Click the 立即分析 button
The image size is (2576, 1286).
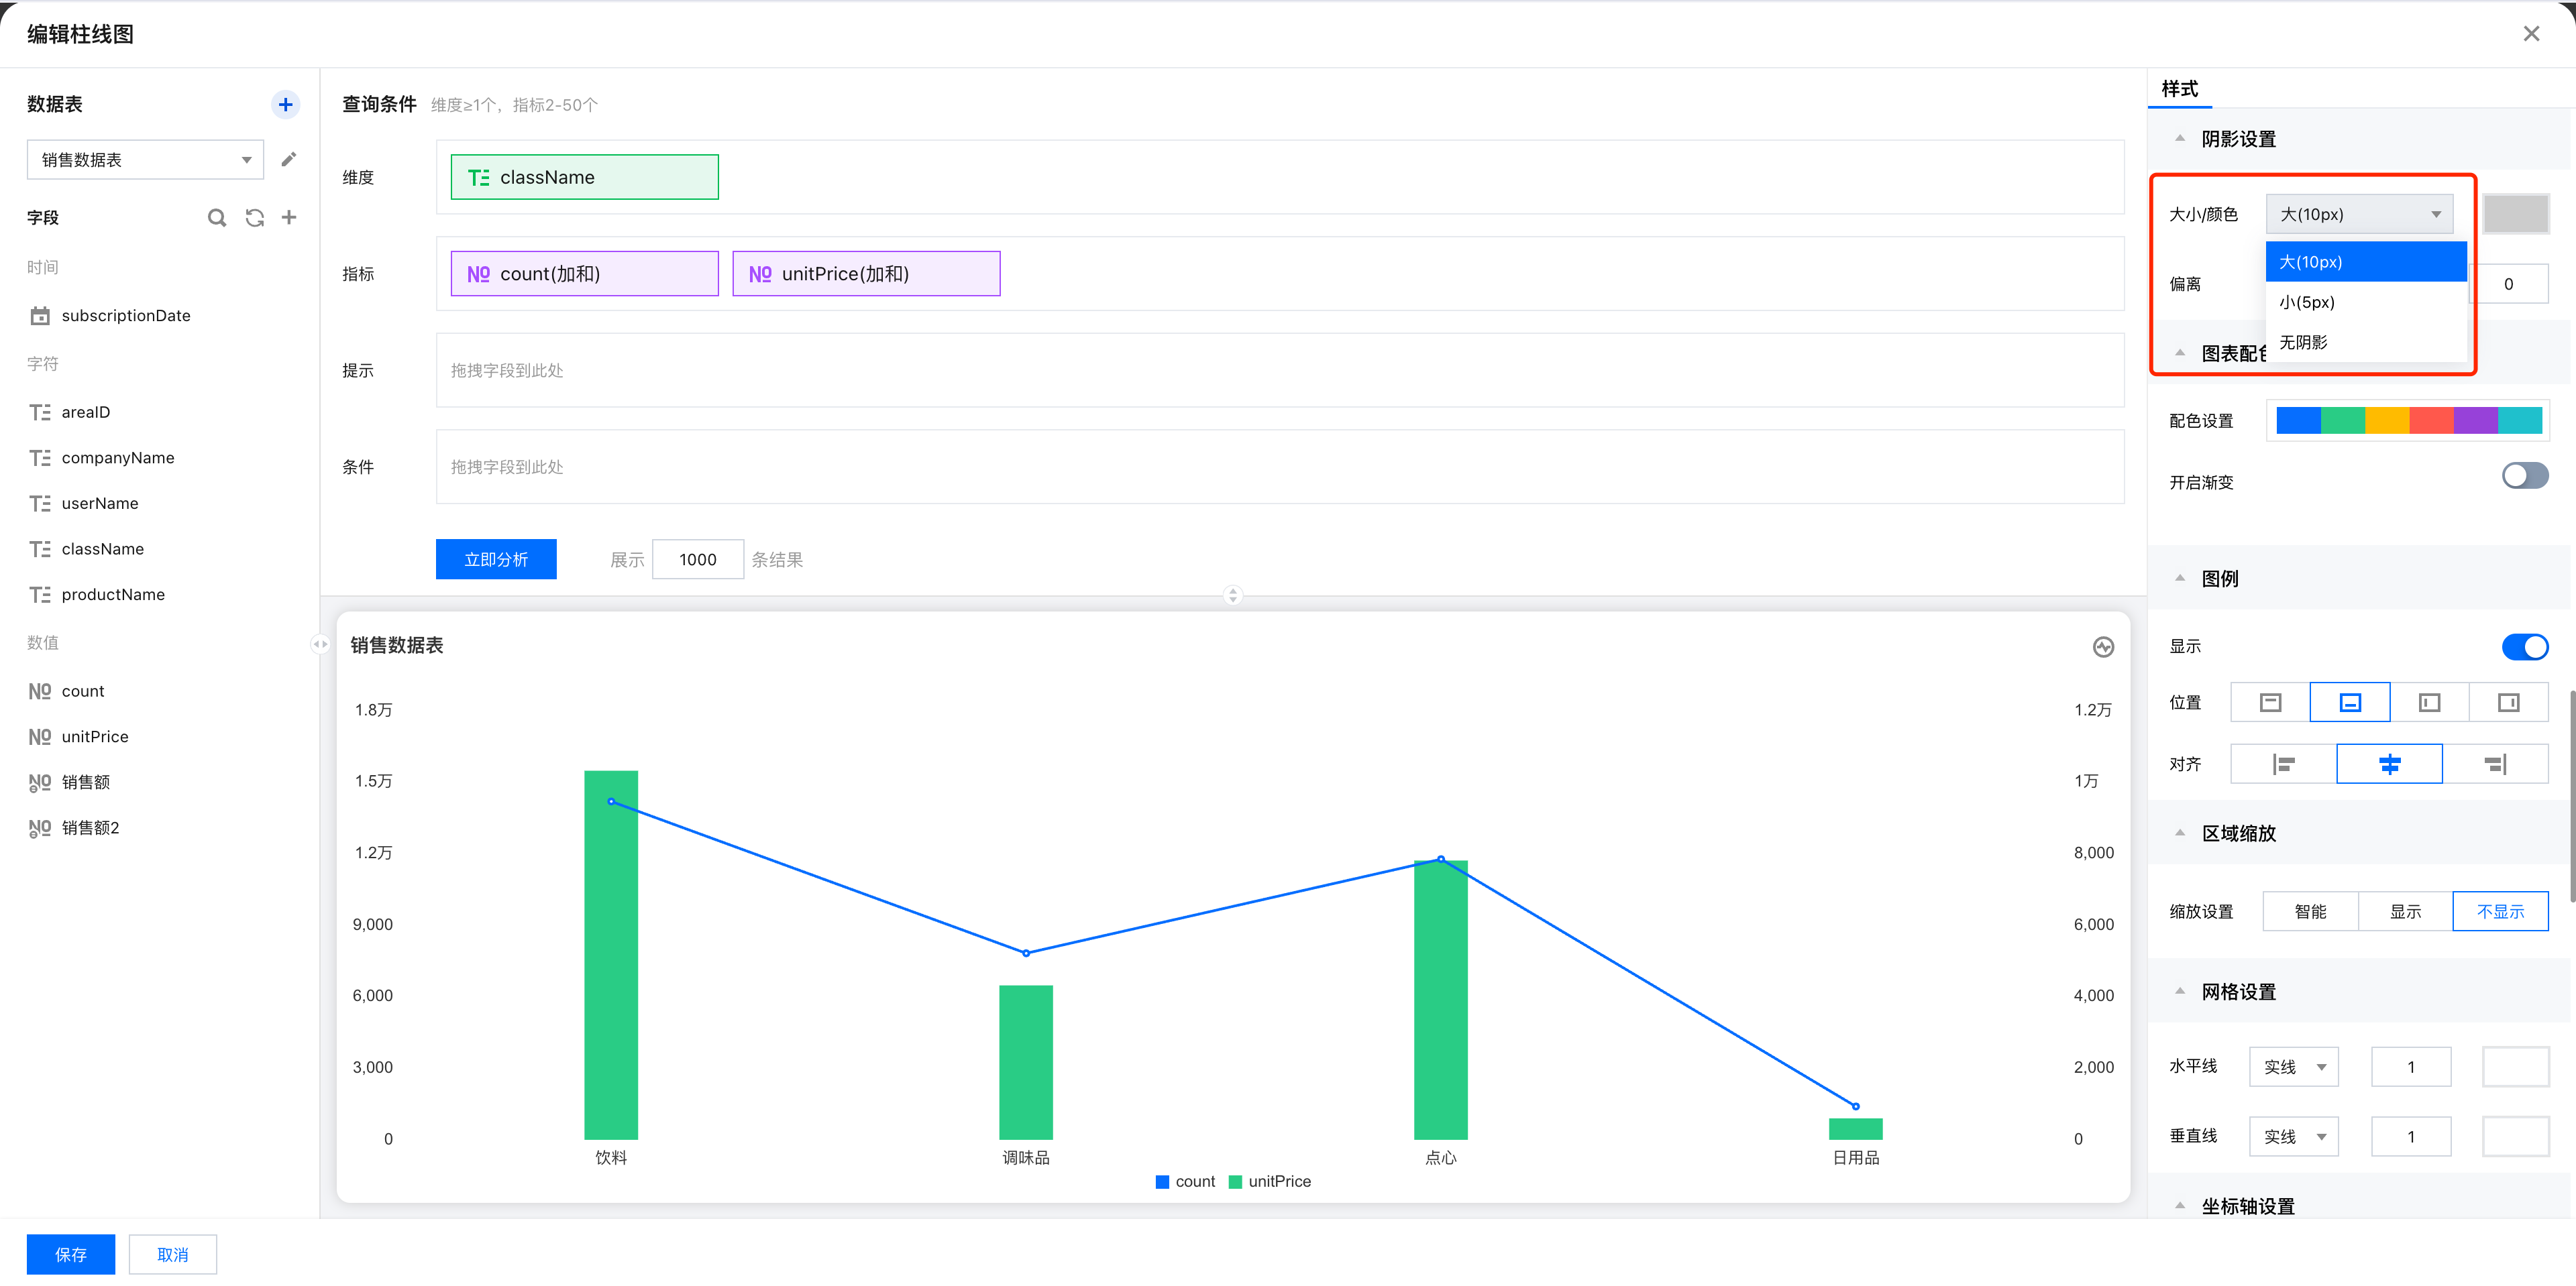pos(496,560)
